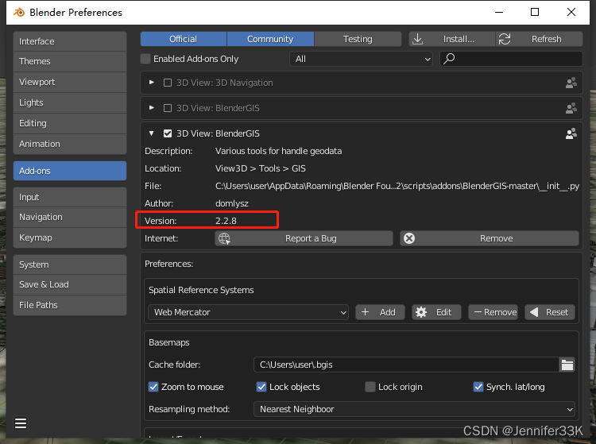Click the View3D > Tools > GIS location text
Screen dimensions: 596x444
point(261,168)
